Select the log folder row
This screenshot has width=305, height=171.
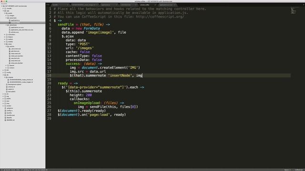coord(22,96)
